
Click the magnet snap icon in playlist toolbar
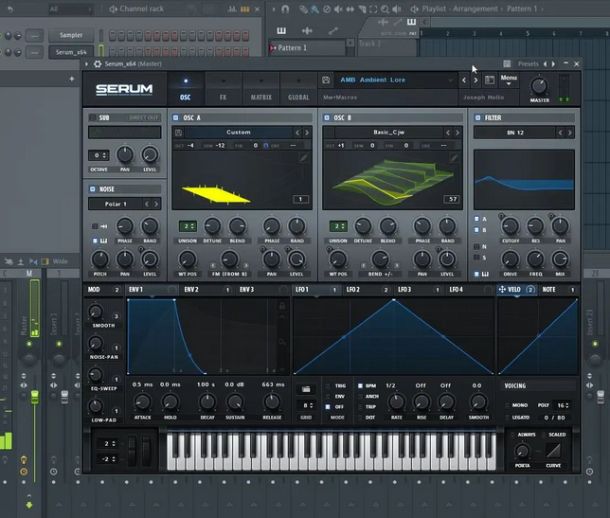tap(285, 9)
